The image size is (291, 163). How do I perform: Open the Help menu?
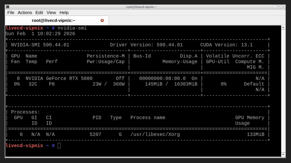(x=64, y=12)
